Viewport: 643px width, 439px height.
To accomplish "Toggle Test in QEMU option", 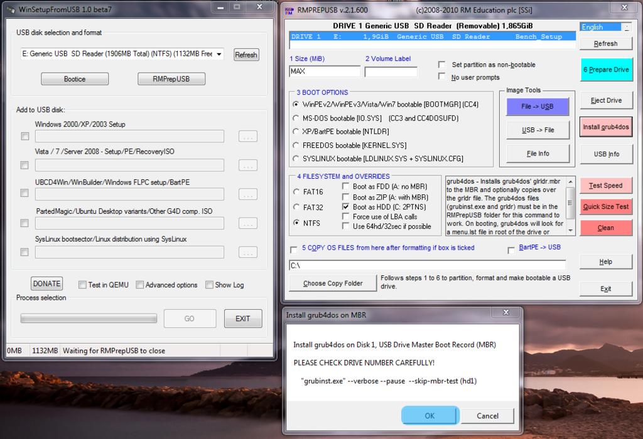I will [x=82, y=285].
